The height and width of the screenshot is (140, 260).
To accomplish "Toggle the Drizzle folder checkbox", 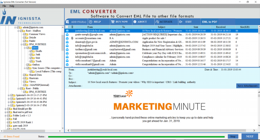I will 24,38.
